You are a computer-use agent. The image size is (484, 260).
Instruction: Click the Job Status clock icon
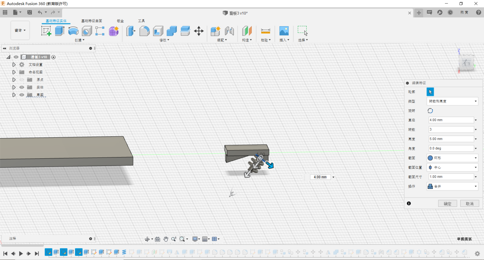[x=450, y=12]
